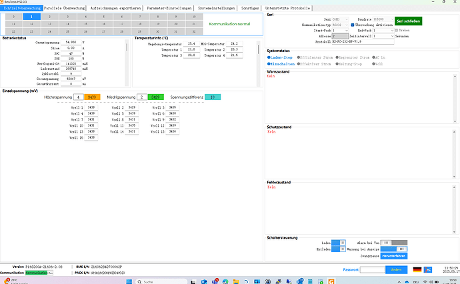The width and height of the screenshot is (460, 284).
Task: Click the Herunterfahren button
Action: [394, 256]
